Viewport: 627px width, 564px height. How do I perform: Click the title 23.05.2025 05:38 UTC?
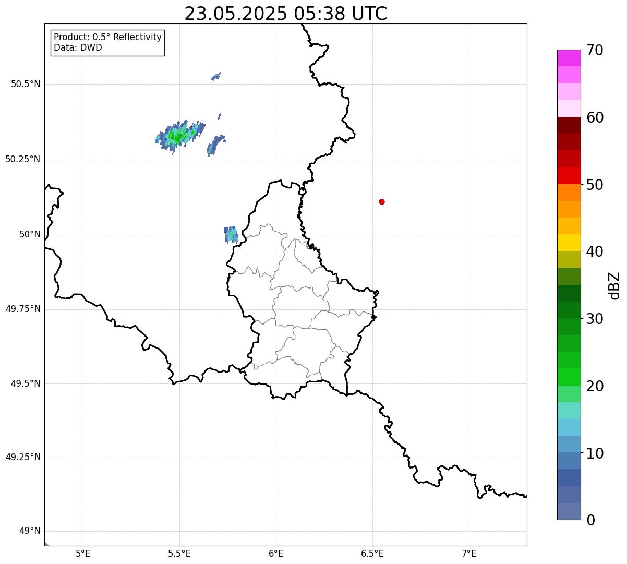click(286, 14)
